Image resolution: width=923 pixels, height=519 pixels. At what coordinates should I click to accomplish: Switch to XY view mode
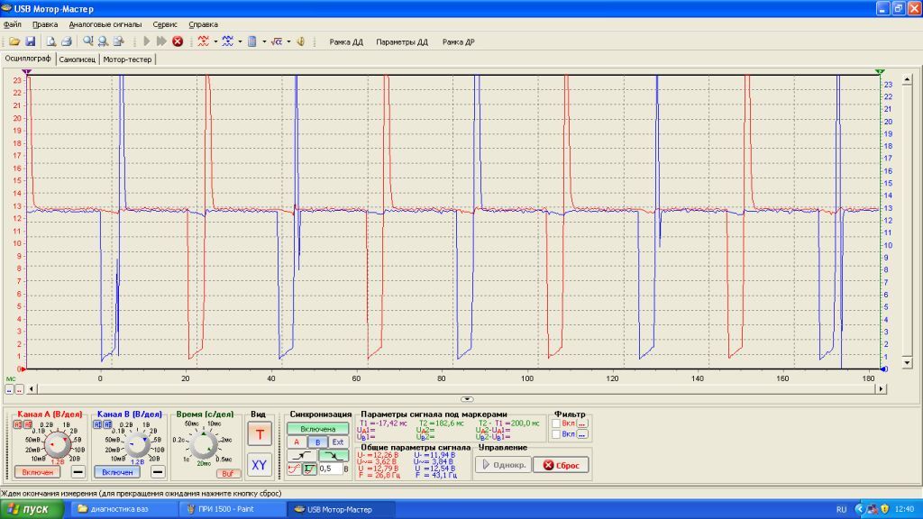(x=260, y=465)
